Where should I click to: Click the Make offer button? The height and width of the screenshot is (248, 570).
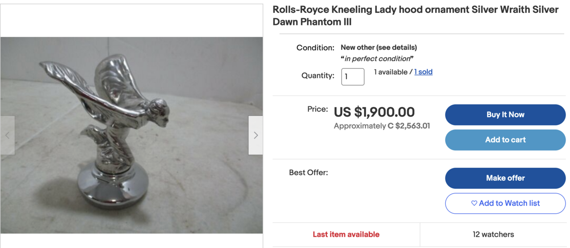coord(505,178)
